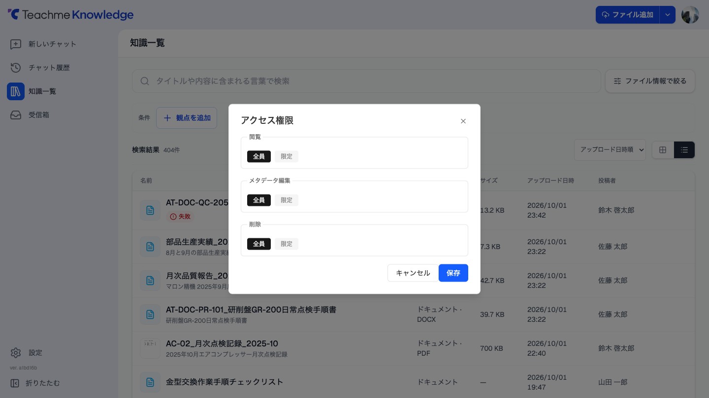Close the アクセス権限 dialog
Screen dimensions: 709x398
coord(463,121)
